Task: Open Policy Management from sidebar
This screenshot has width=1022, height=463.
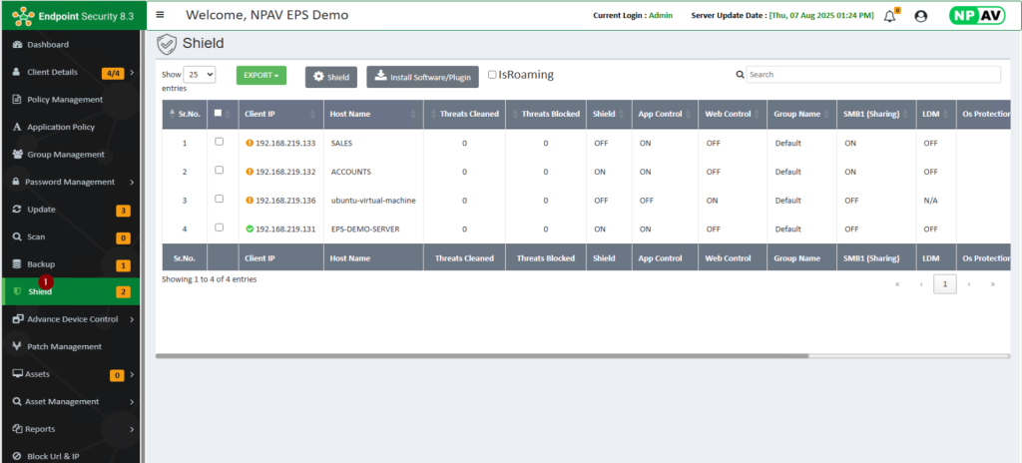Action: (65, 100)
